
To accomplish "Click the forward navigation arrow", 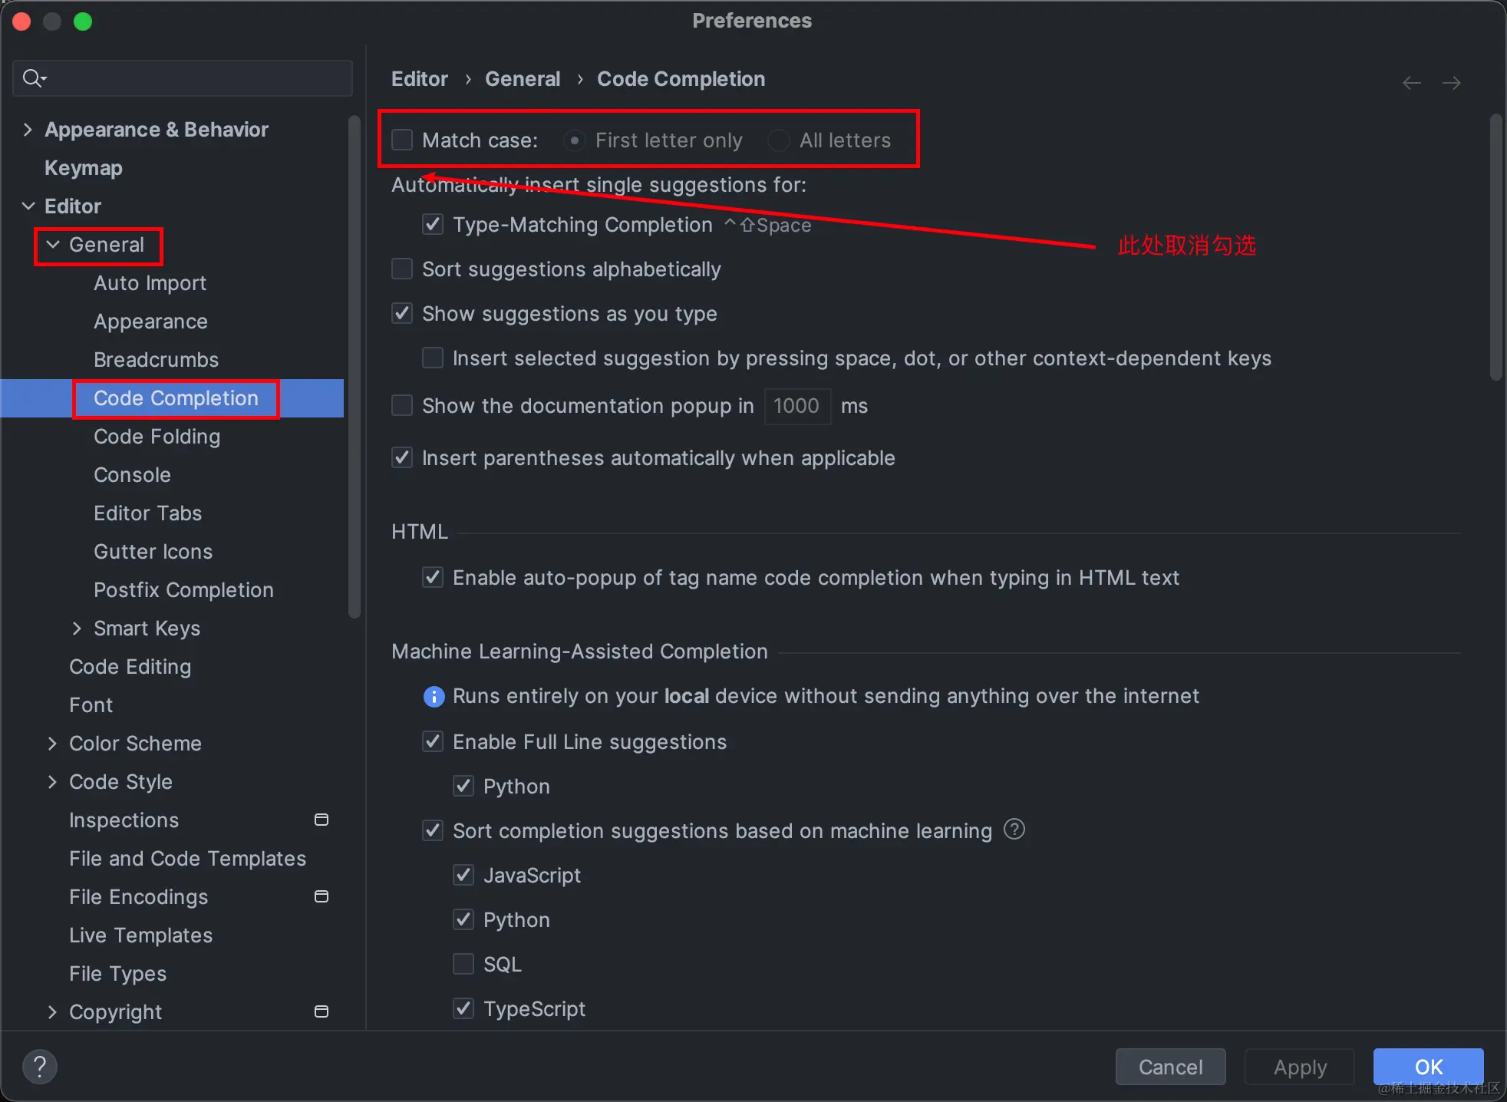I will (x=1451, y=82).
